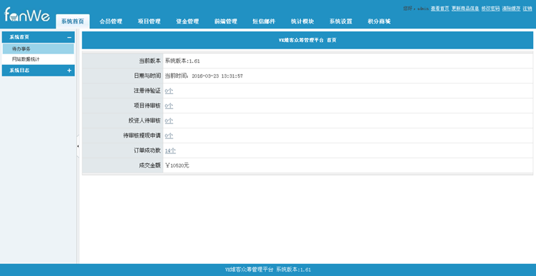Click the ￥10520元 amount value
This screenshot has height=276, width=536.
pyautogui.click(x=177, y=165)
